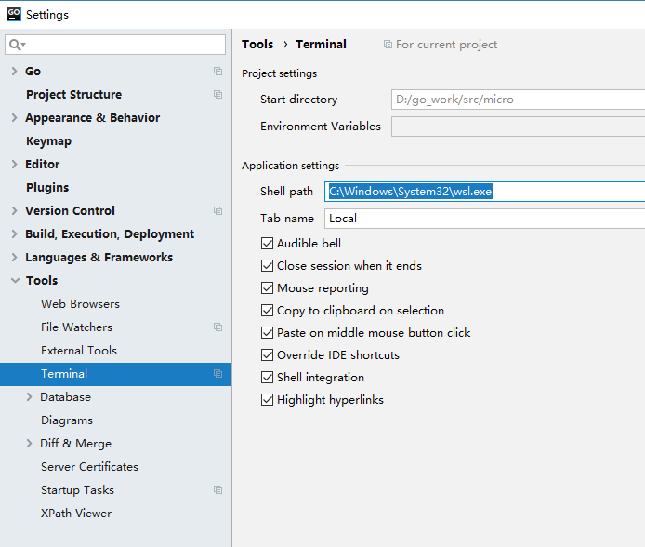Image resolution: width=645 pixels, height=547 pixels.
Task: Click the search magnifier icon in settings
Action: coord(16,45)
